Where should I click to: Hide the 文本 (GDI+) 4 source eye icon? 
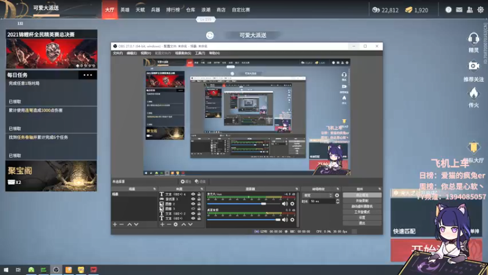[x=193, y=194]
